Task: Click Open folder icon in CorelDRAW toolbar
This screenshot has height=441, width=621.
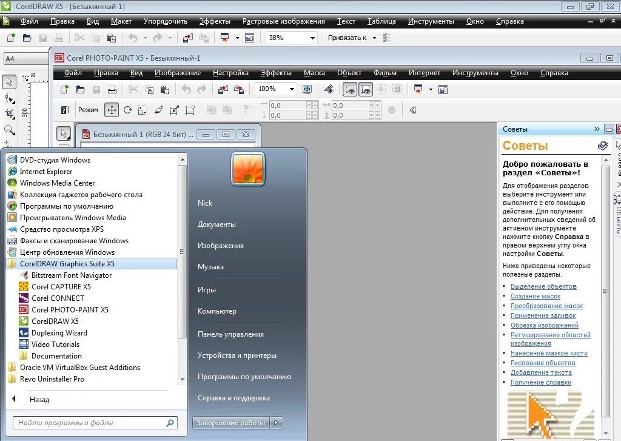Action: (27, 38)
